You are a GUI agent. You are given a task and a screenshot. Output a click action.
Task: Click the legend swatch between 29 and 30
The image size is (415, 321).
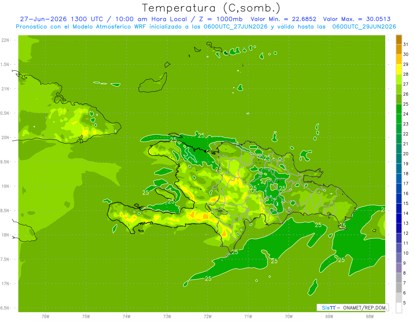click(399, 59)
